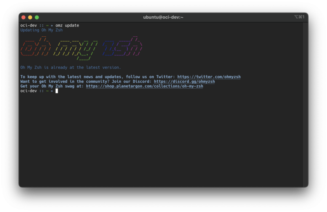Click the "Get your Oh My Zsh swag at" text
The width and height of the screenshot is (327, 212).
click(52, 86)
